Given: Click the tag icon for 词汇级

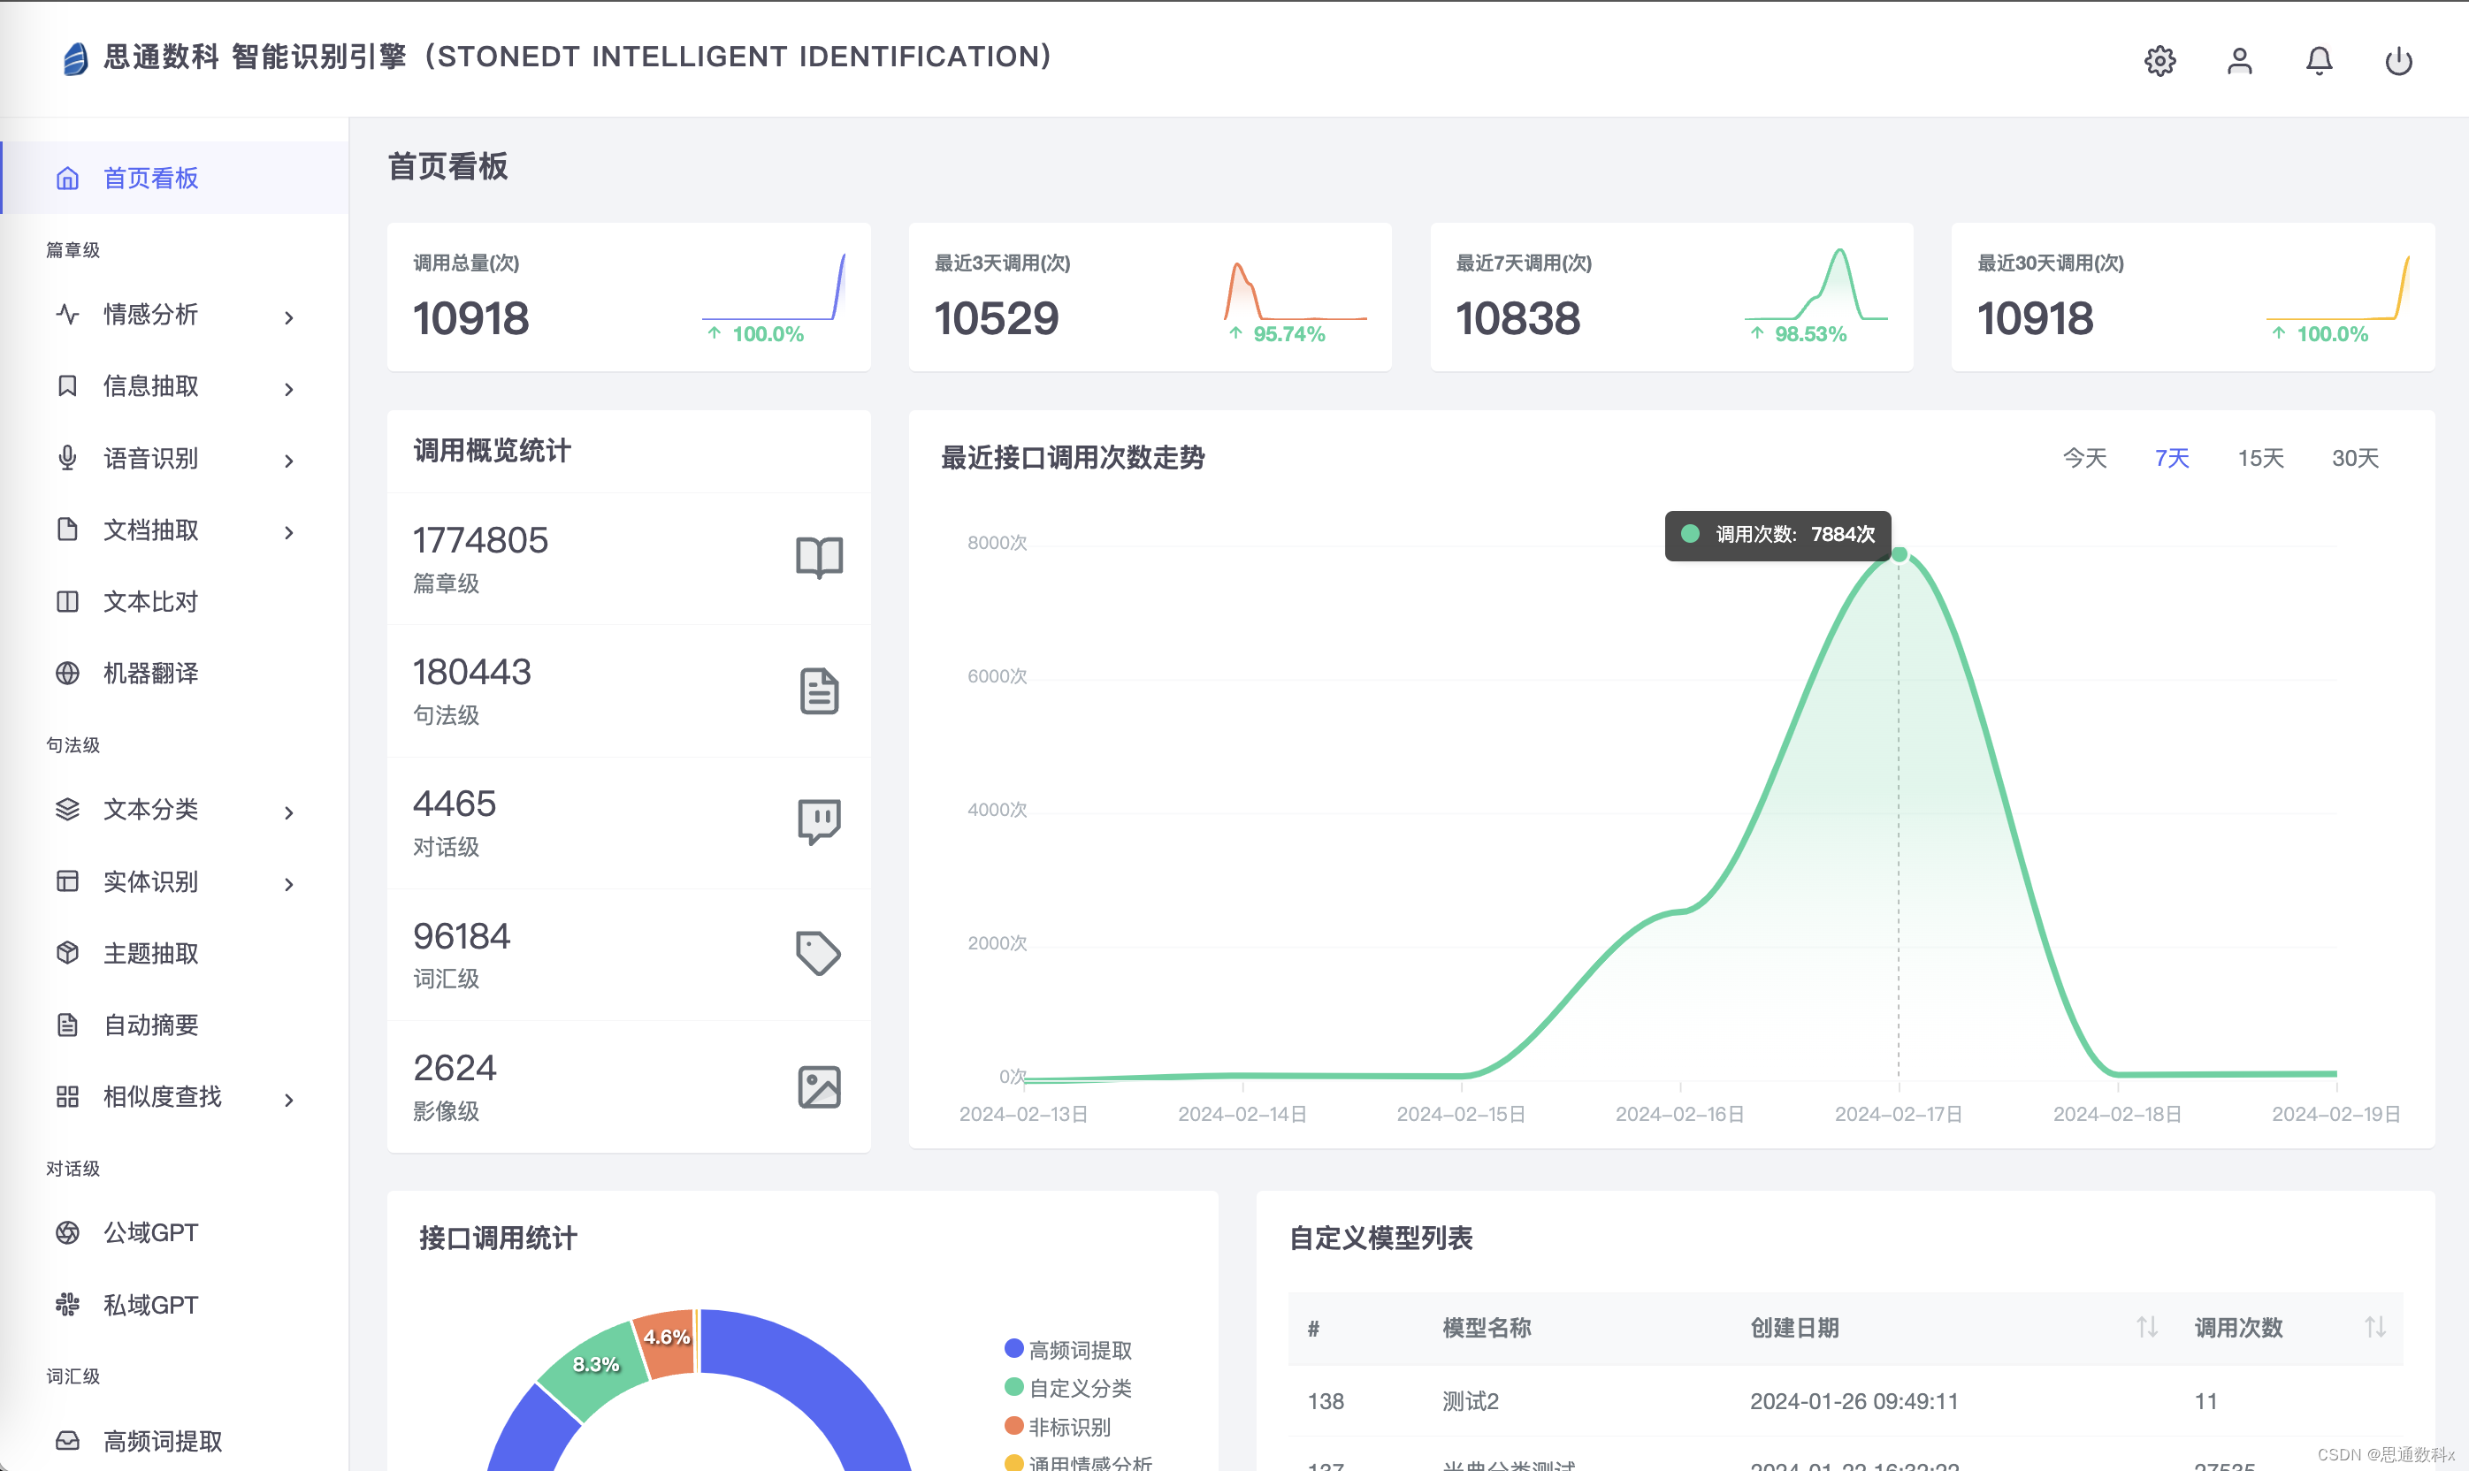Looking at the screenshot, I should point(819,954).
